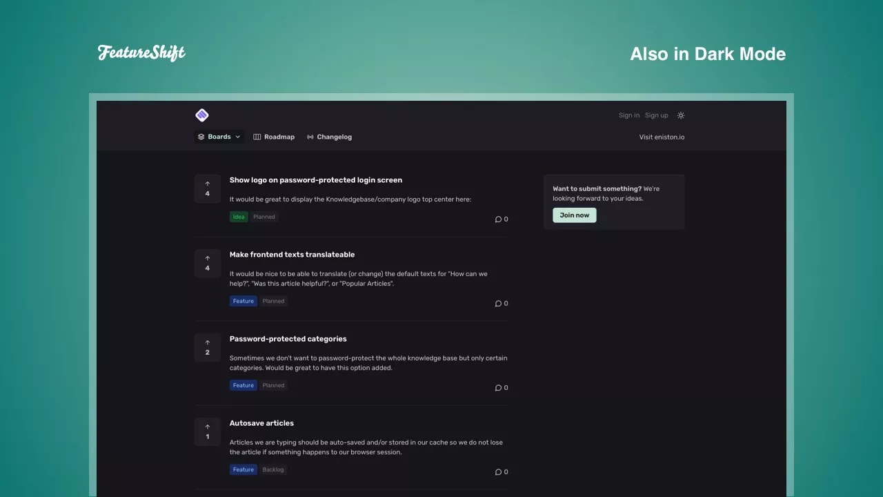Image resolution: width=883 pixels, height=497 pixels.
Task: Click the purple app logo icon
Action: pyautogui.click(x=201, y=115)
